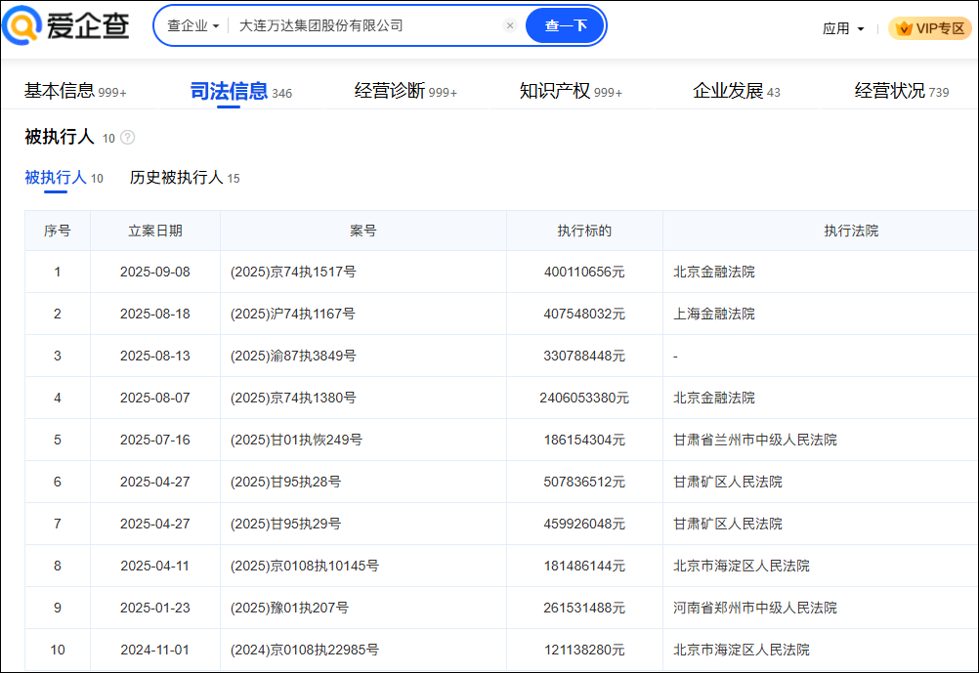Open case (2025)渝87执3849号
This screenshot has width=979, height=673.
(x=293, y=356)
